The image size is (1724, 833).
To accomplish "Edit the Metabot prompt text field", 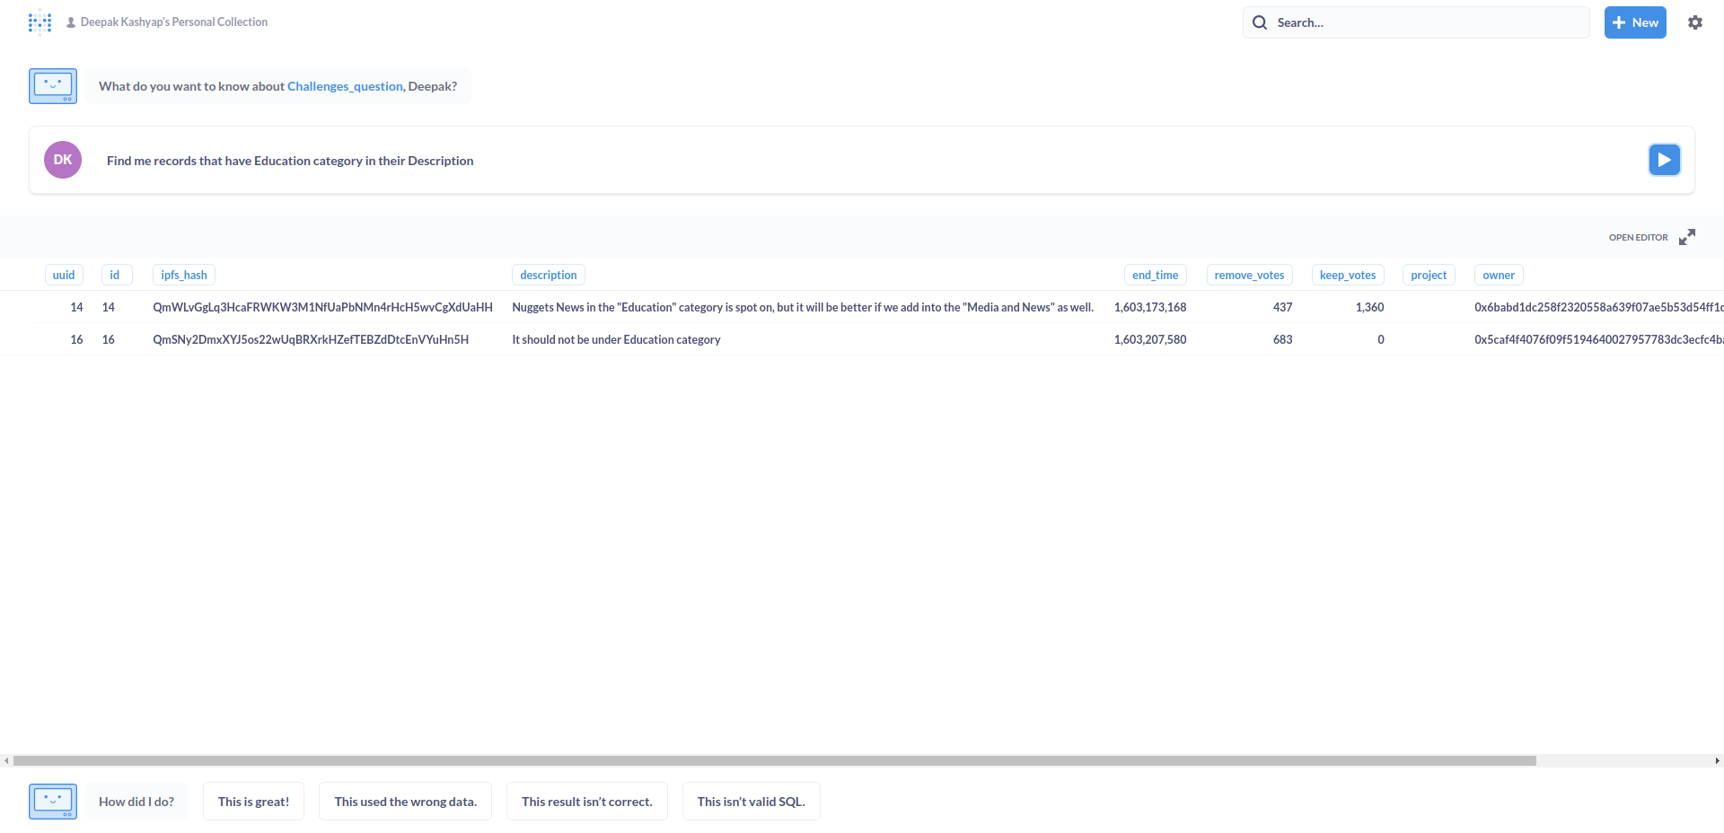I will click(x=808, y=161).
